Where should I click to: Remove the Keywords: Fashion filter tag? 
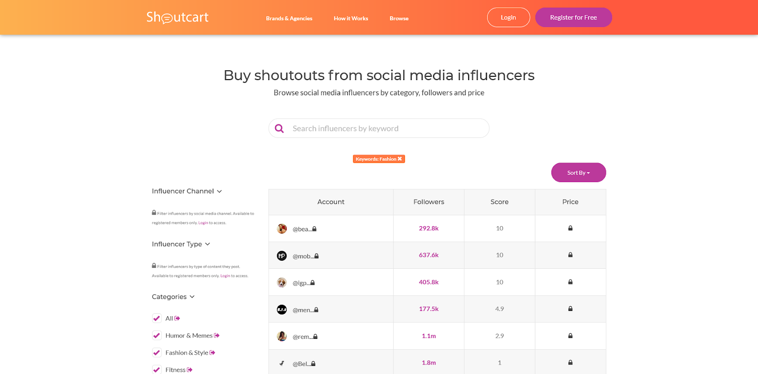400,159
